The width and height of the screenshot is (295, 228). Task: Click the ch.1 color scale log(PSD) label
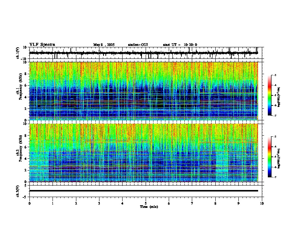(279, 97)
